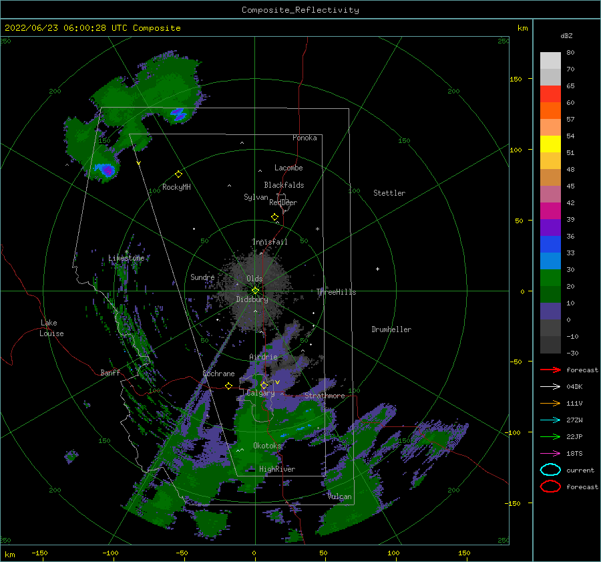Click the ThreeHills city label
Screen dimensions: 601x562
tap(336, 292)
